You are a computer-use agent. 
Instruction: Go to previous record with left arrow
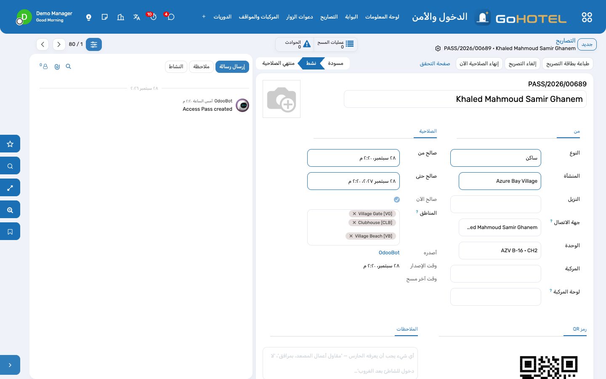43,44
